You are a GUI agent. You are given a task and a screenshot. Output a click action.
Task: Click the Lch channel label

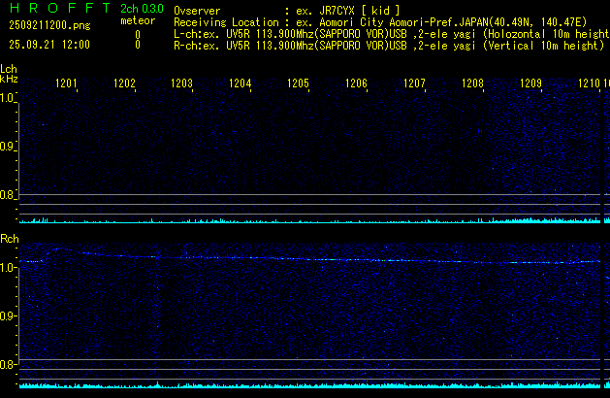tap(9, 69)
